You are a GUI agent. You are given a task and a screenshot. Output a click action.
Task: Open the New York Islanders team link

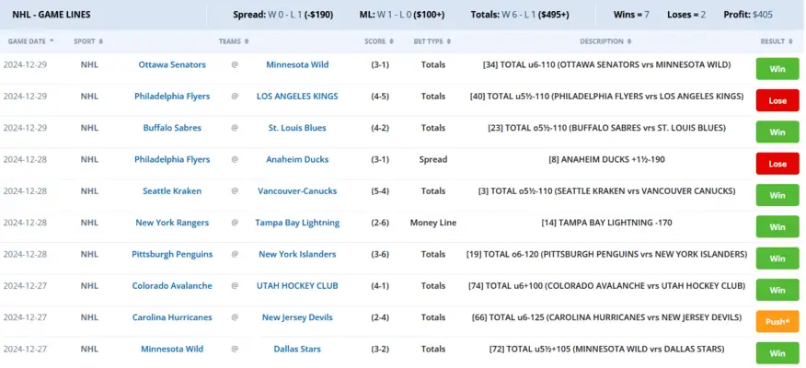[x=297, y=255]
